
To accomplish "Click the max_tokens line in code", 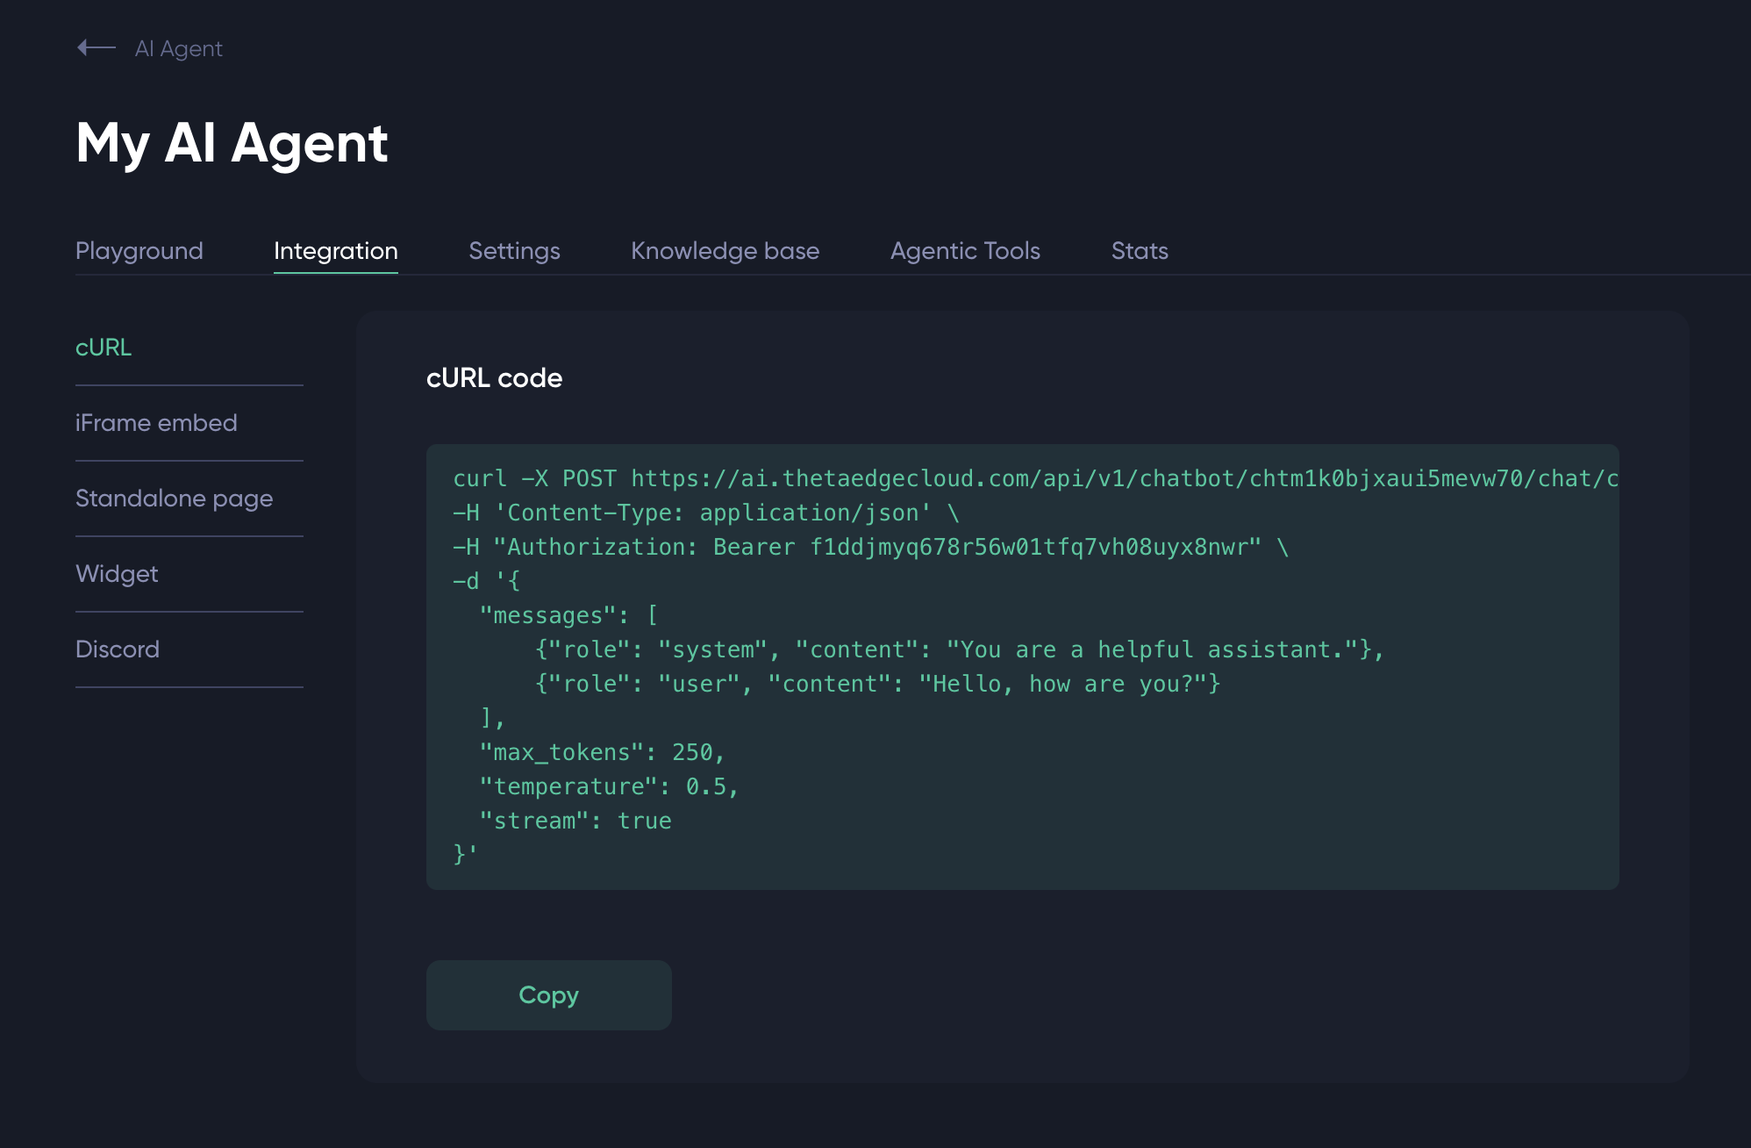I will click(602, 752).
